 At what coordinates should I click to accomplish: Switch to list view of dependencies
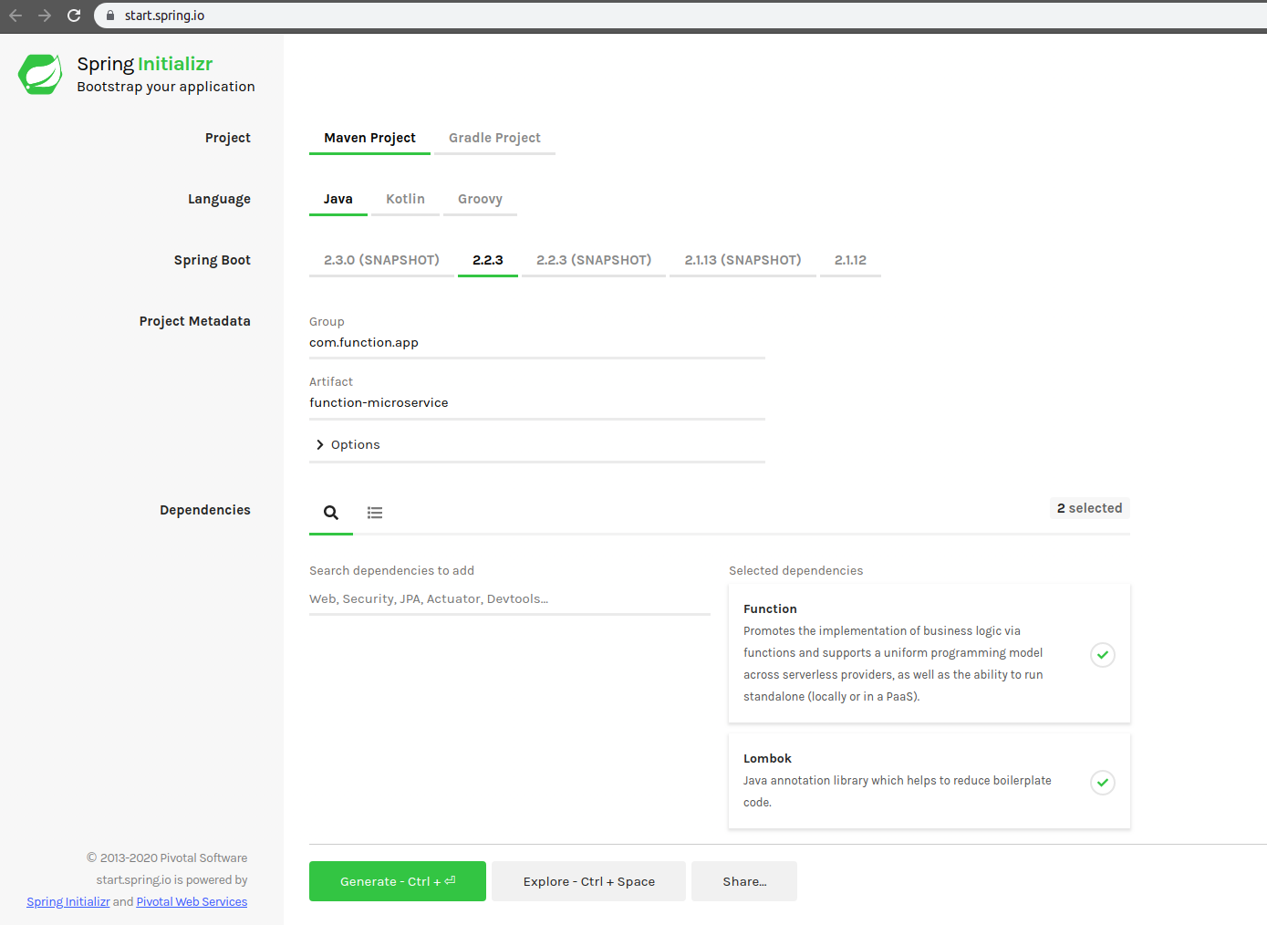(x=375, y=513)
